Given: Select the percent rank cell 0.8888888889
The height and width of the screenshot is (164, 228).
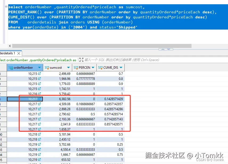Looking at the screenshot, I should pos(84,84).
